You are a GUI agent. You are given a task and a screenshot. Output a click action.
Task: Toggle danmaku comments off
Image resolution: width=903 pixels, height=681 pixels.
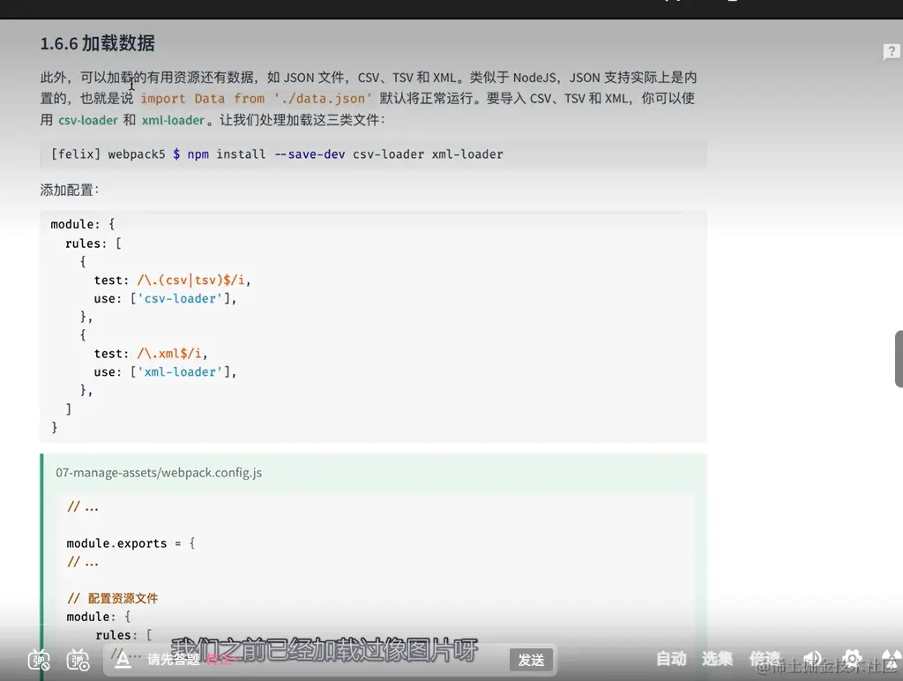tap(38, 659)
